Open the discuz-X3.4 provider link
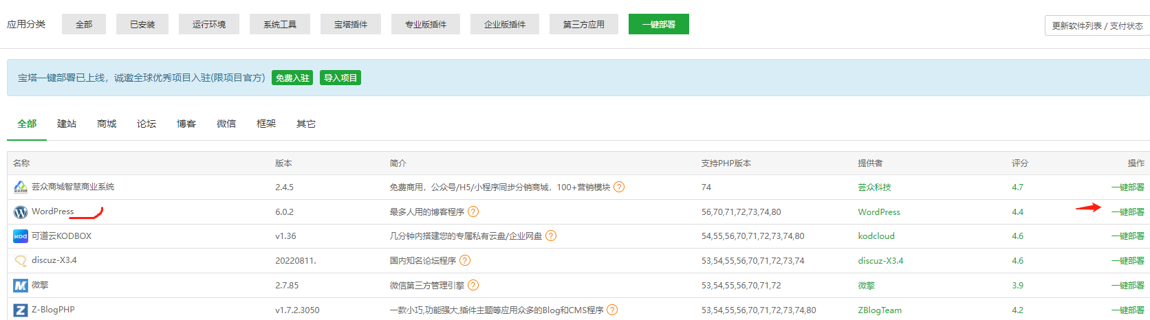Viewport: 1150px width, 320px height. 880,260
